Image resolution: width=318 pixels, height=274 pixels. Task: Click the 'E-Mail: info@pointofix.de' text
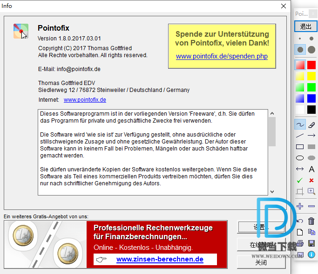click(x=69, y=69)
